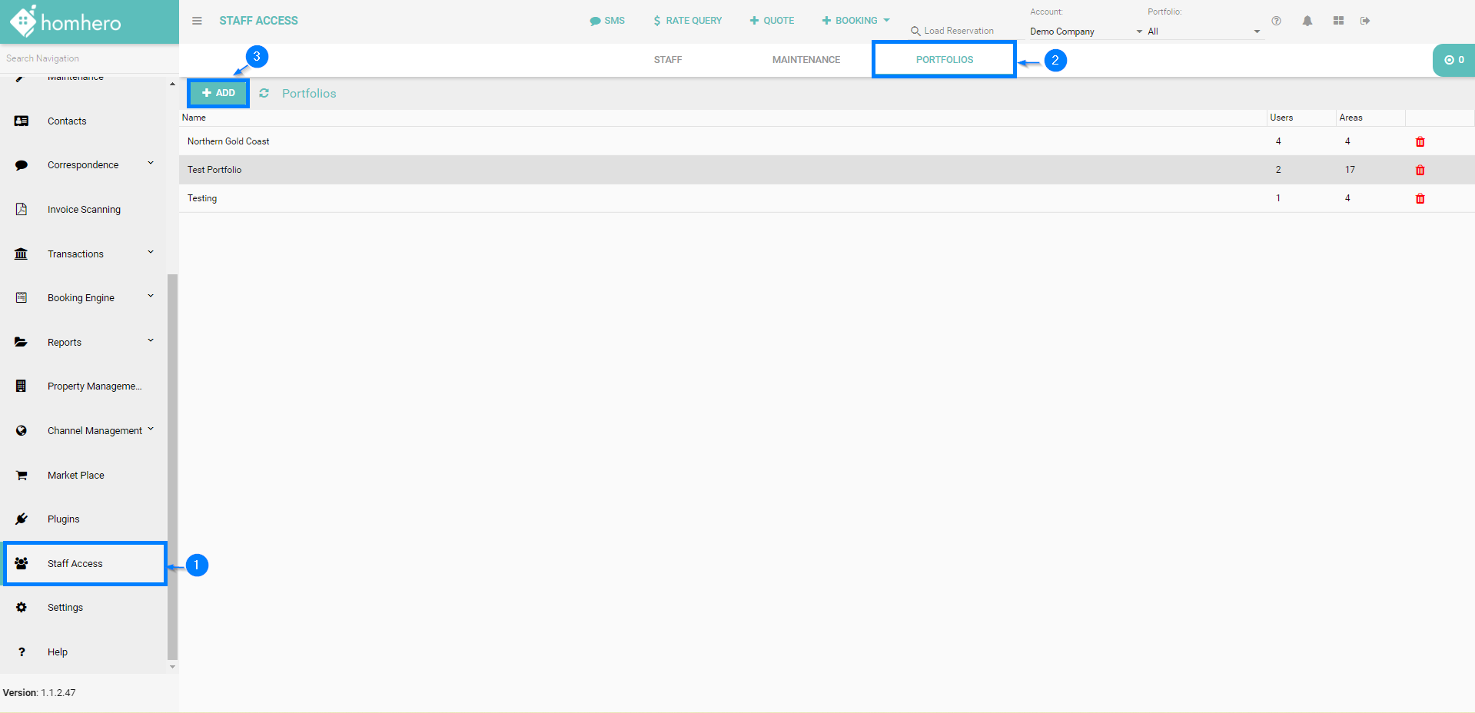This screenshot has width=1475, height=713.
Task: Switch to the Staff tab
Action: [667, 60]
